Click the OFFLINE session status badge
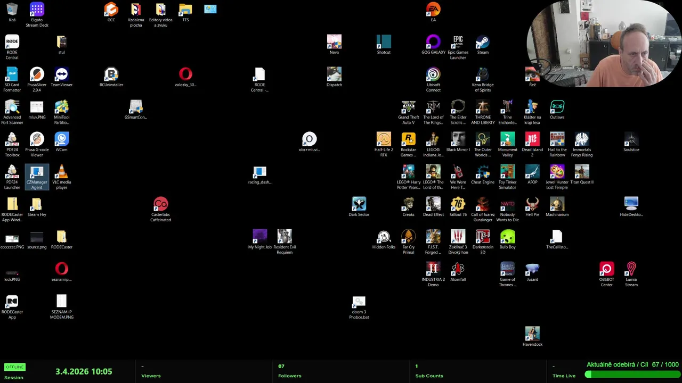This screenshot has width=682, height=383. (15, 367)
